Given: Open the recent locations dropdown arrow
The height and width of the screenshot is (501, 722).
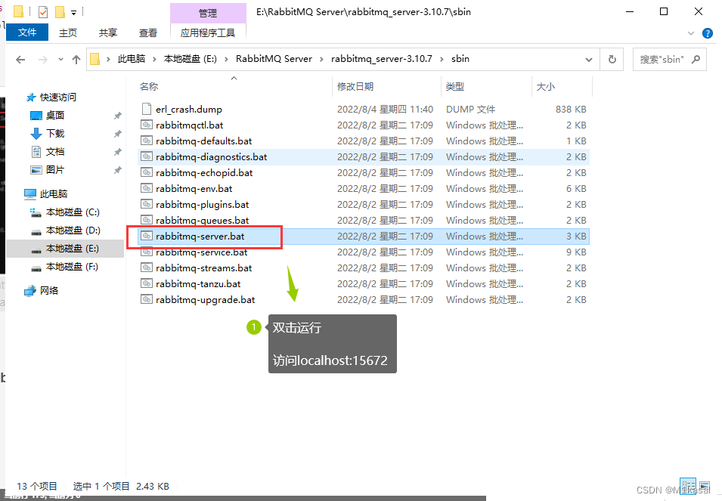Looking at the screenshot, I should pos(60,60).
